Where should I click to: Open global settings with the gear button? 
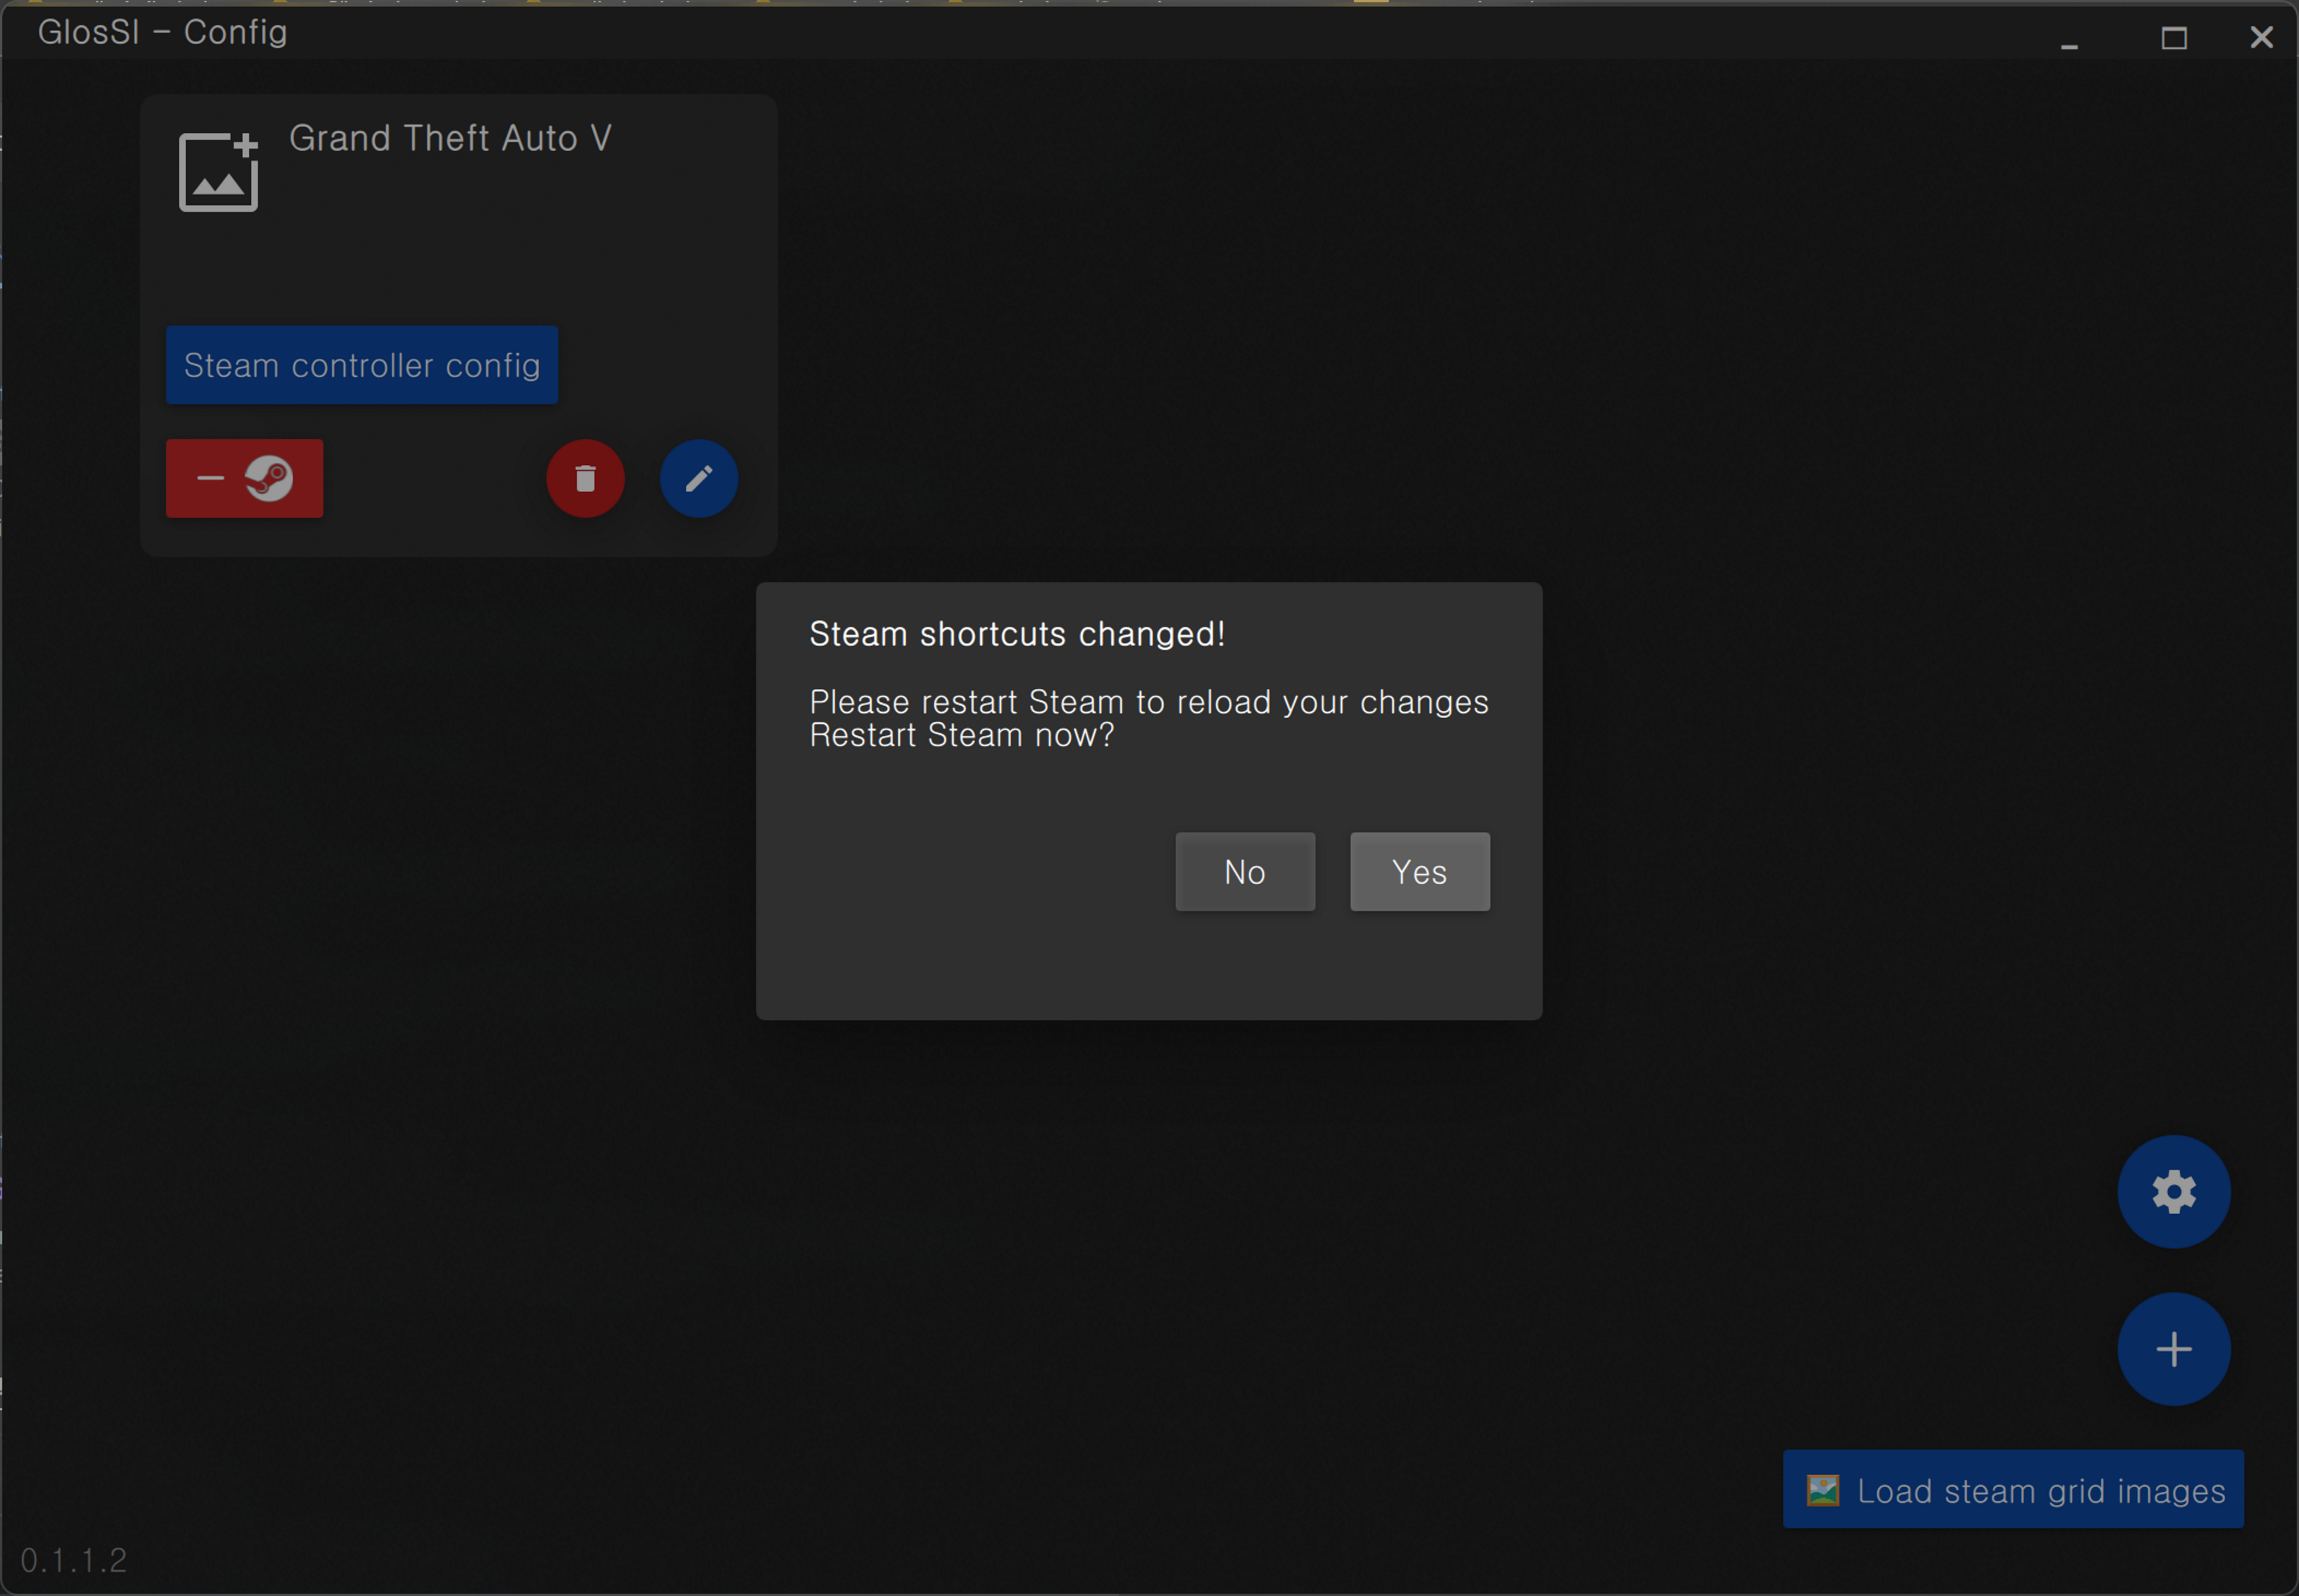(2173, 1192)
